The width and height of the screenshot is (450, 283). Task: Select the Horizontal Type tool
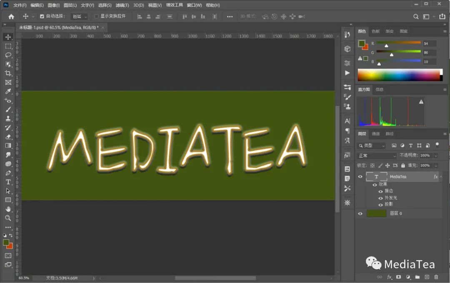8,182
